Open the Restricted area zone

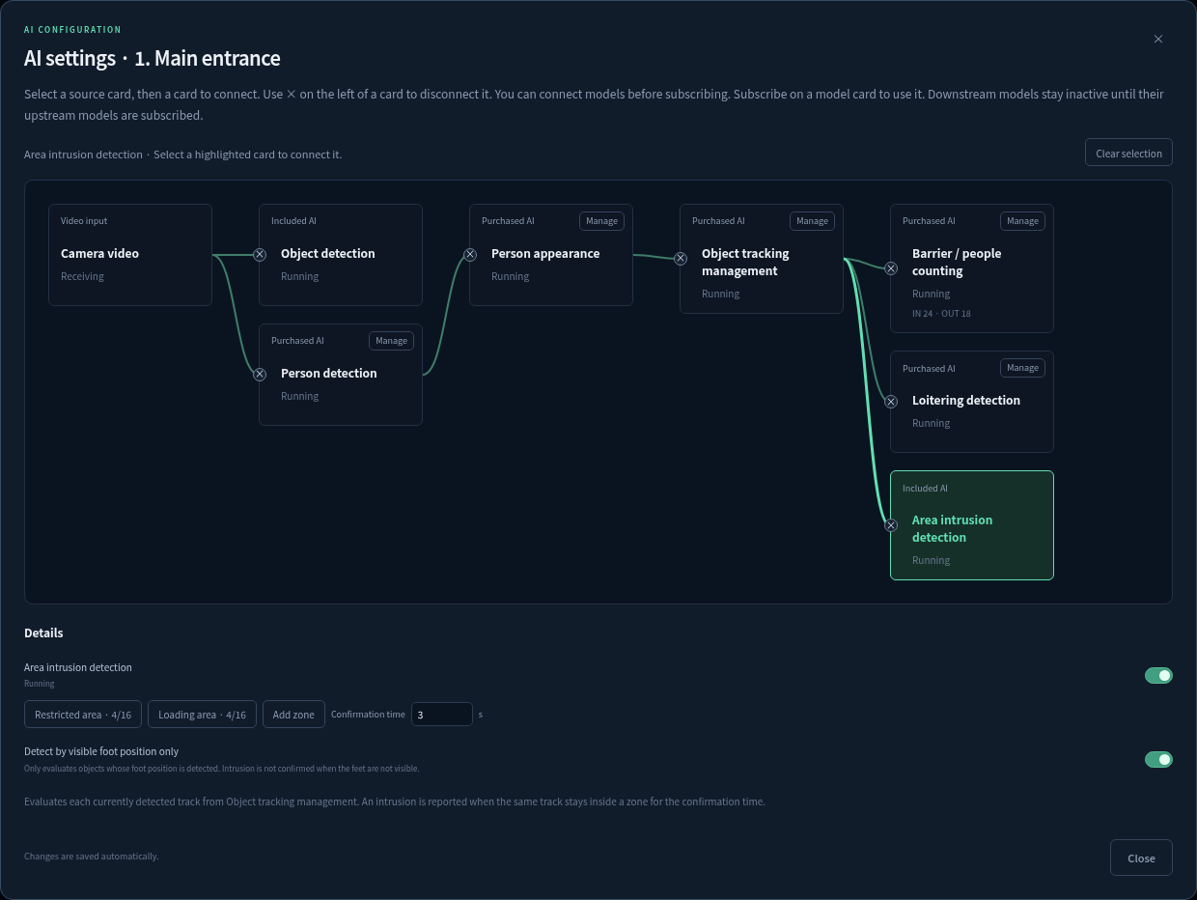(83, 715)
